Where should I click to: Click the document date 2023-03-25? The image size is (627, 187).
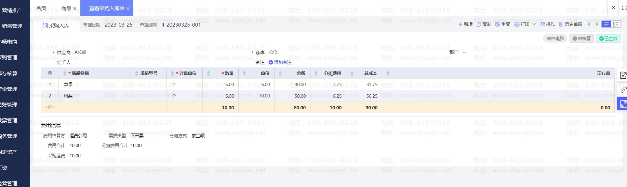click(x=119, y=25)
